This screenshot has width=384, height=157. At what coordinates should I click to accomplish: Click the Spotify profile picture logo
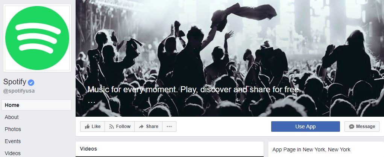click(x=37, y=38)
